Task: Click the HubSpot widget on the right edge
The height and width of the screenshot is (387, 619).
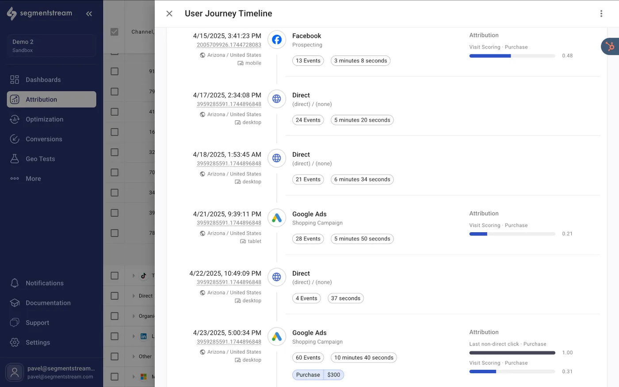Action: [x=612, y=46]
